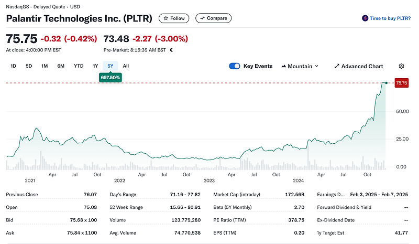Click the Open value 75.08
The width and height of the screenshot is (419, 244).
click(x=90, y=207)
